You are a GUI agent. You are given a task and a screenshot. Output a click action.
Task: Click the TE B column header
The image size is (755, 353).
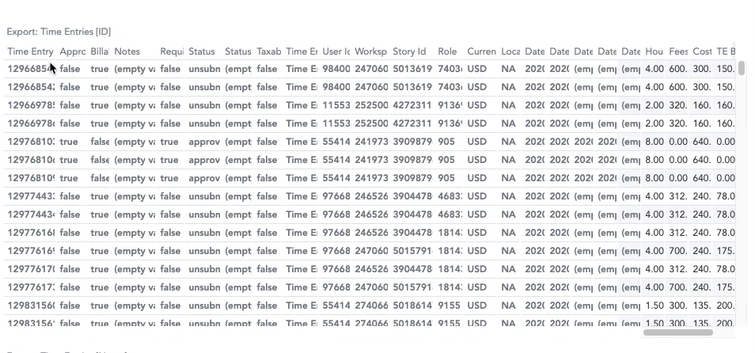pos(726,51)
